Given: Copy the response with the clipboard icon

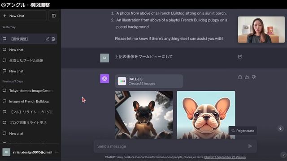Looking at the screenshot, I should (x=240, y=77).
